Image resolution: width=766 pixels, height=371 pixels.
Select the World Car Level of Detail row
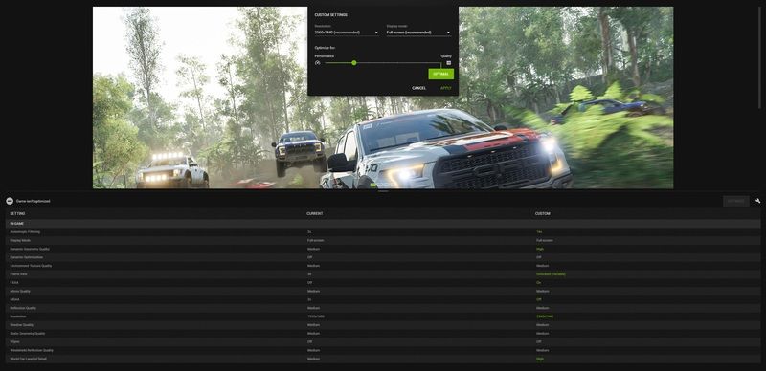[383, 359]
